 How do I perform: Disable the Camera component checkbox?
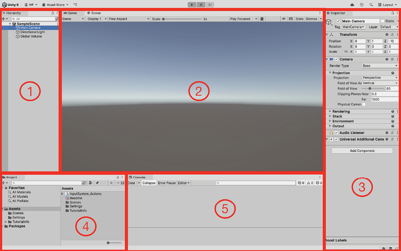coord(337,59)
